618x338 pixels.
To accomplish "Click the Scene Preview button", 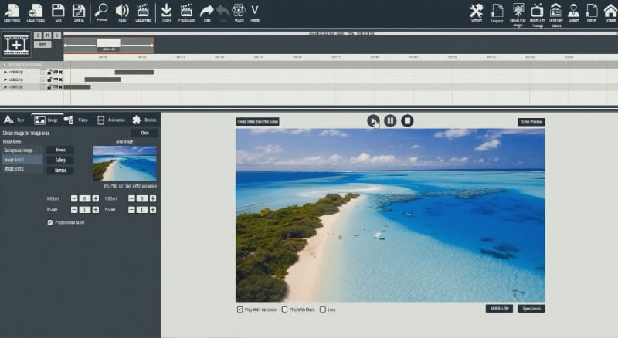I will click(531, 122).
